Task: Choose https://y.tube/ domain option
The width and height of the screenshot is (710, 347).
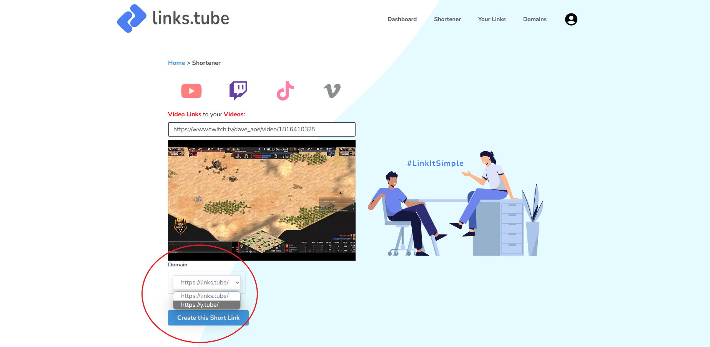Action: [x=207, y=305]
